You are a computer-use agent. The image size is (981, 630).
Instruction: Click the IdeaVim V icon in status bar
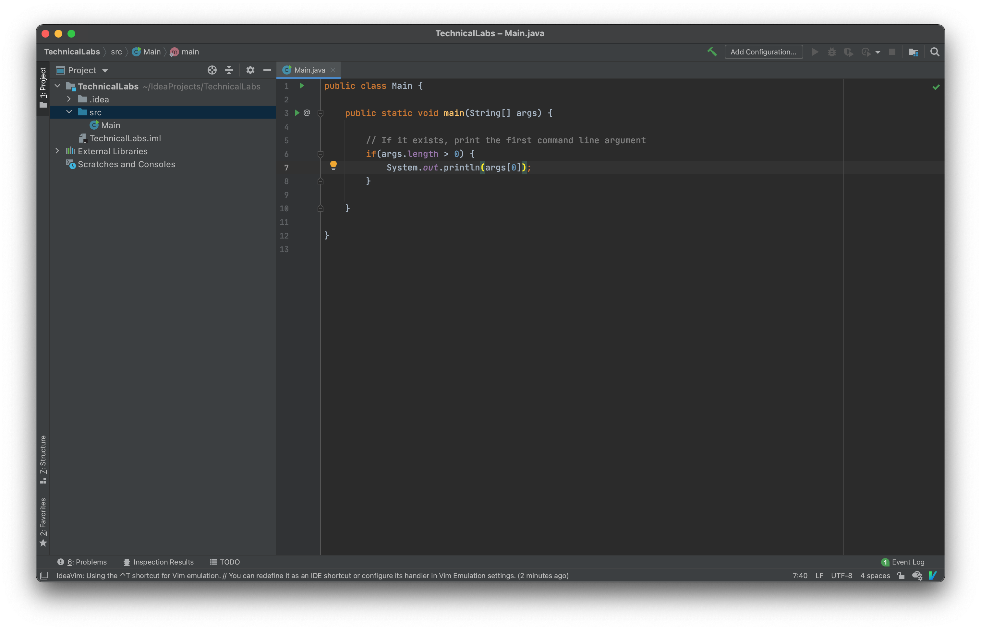[933, 575]
